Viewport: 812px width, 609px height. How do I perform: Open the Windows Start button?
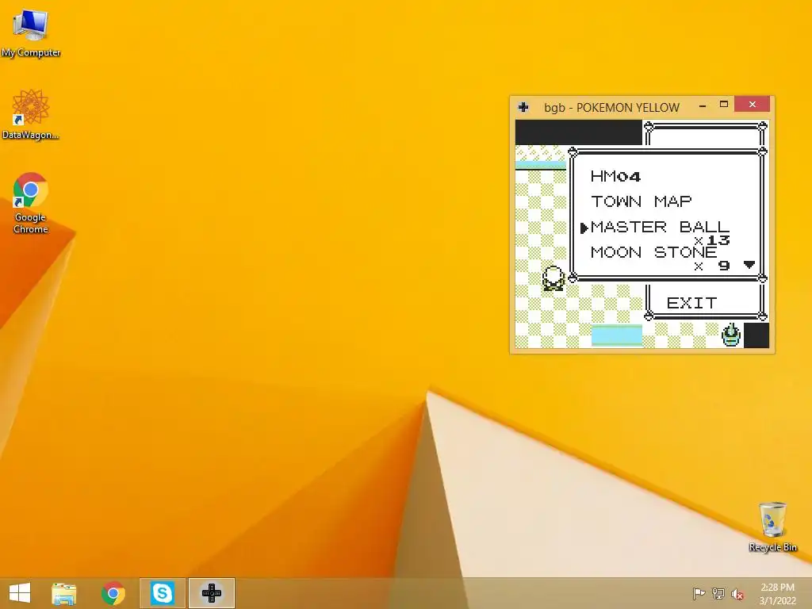click(x=20, y=593)
